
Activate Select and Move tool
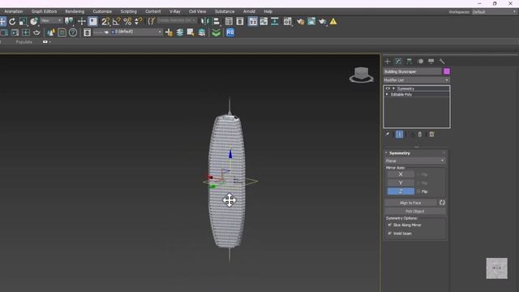pyautogui.click(x=2, y=22)
